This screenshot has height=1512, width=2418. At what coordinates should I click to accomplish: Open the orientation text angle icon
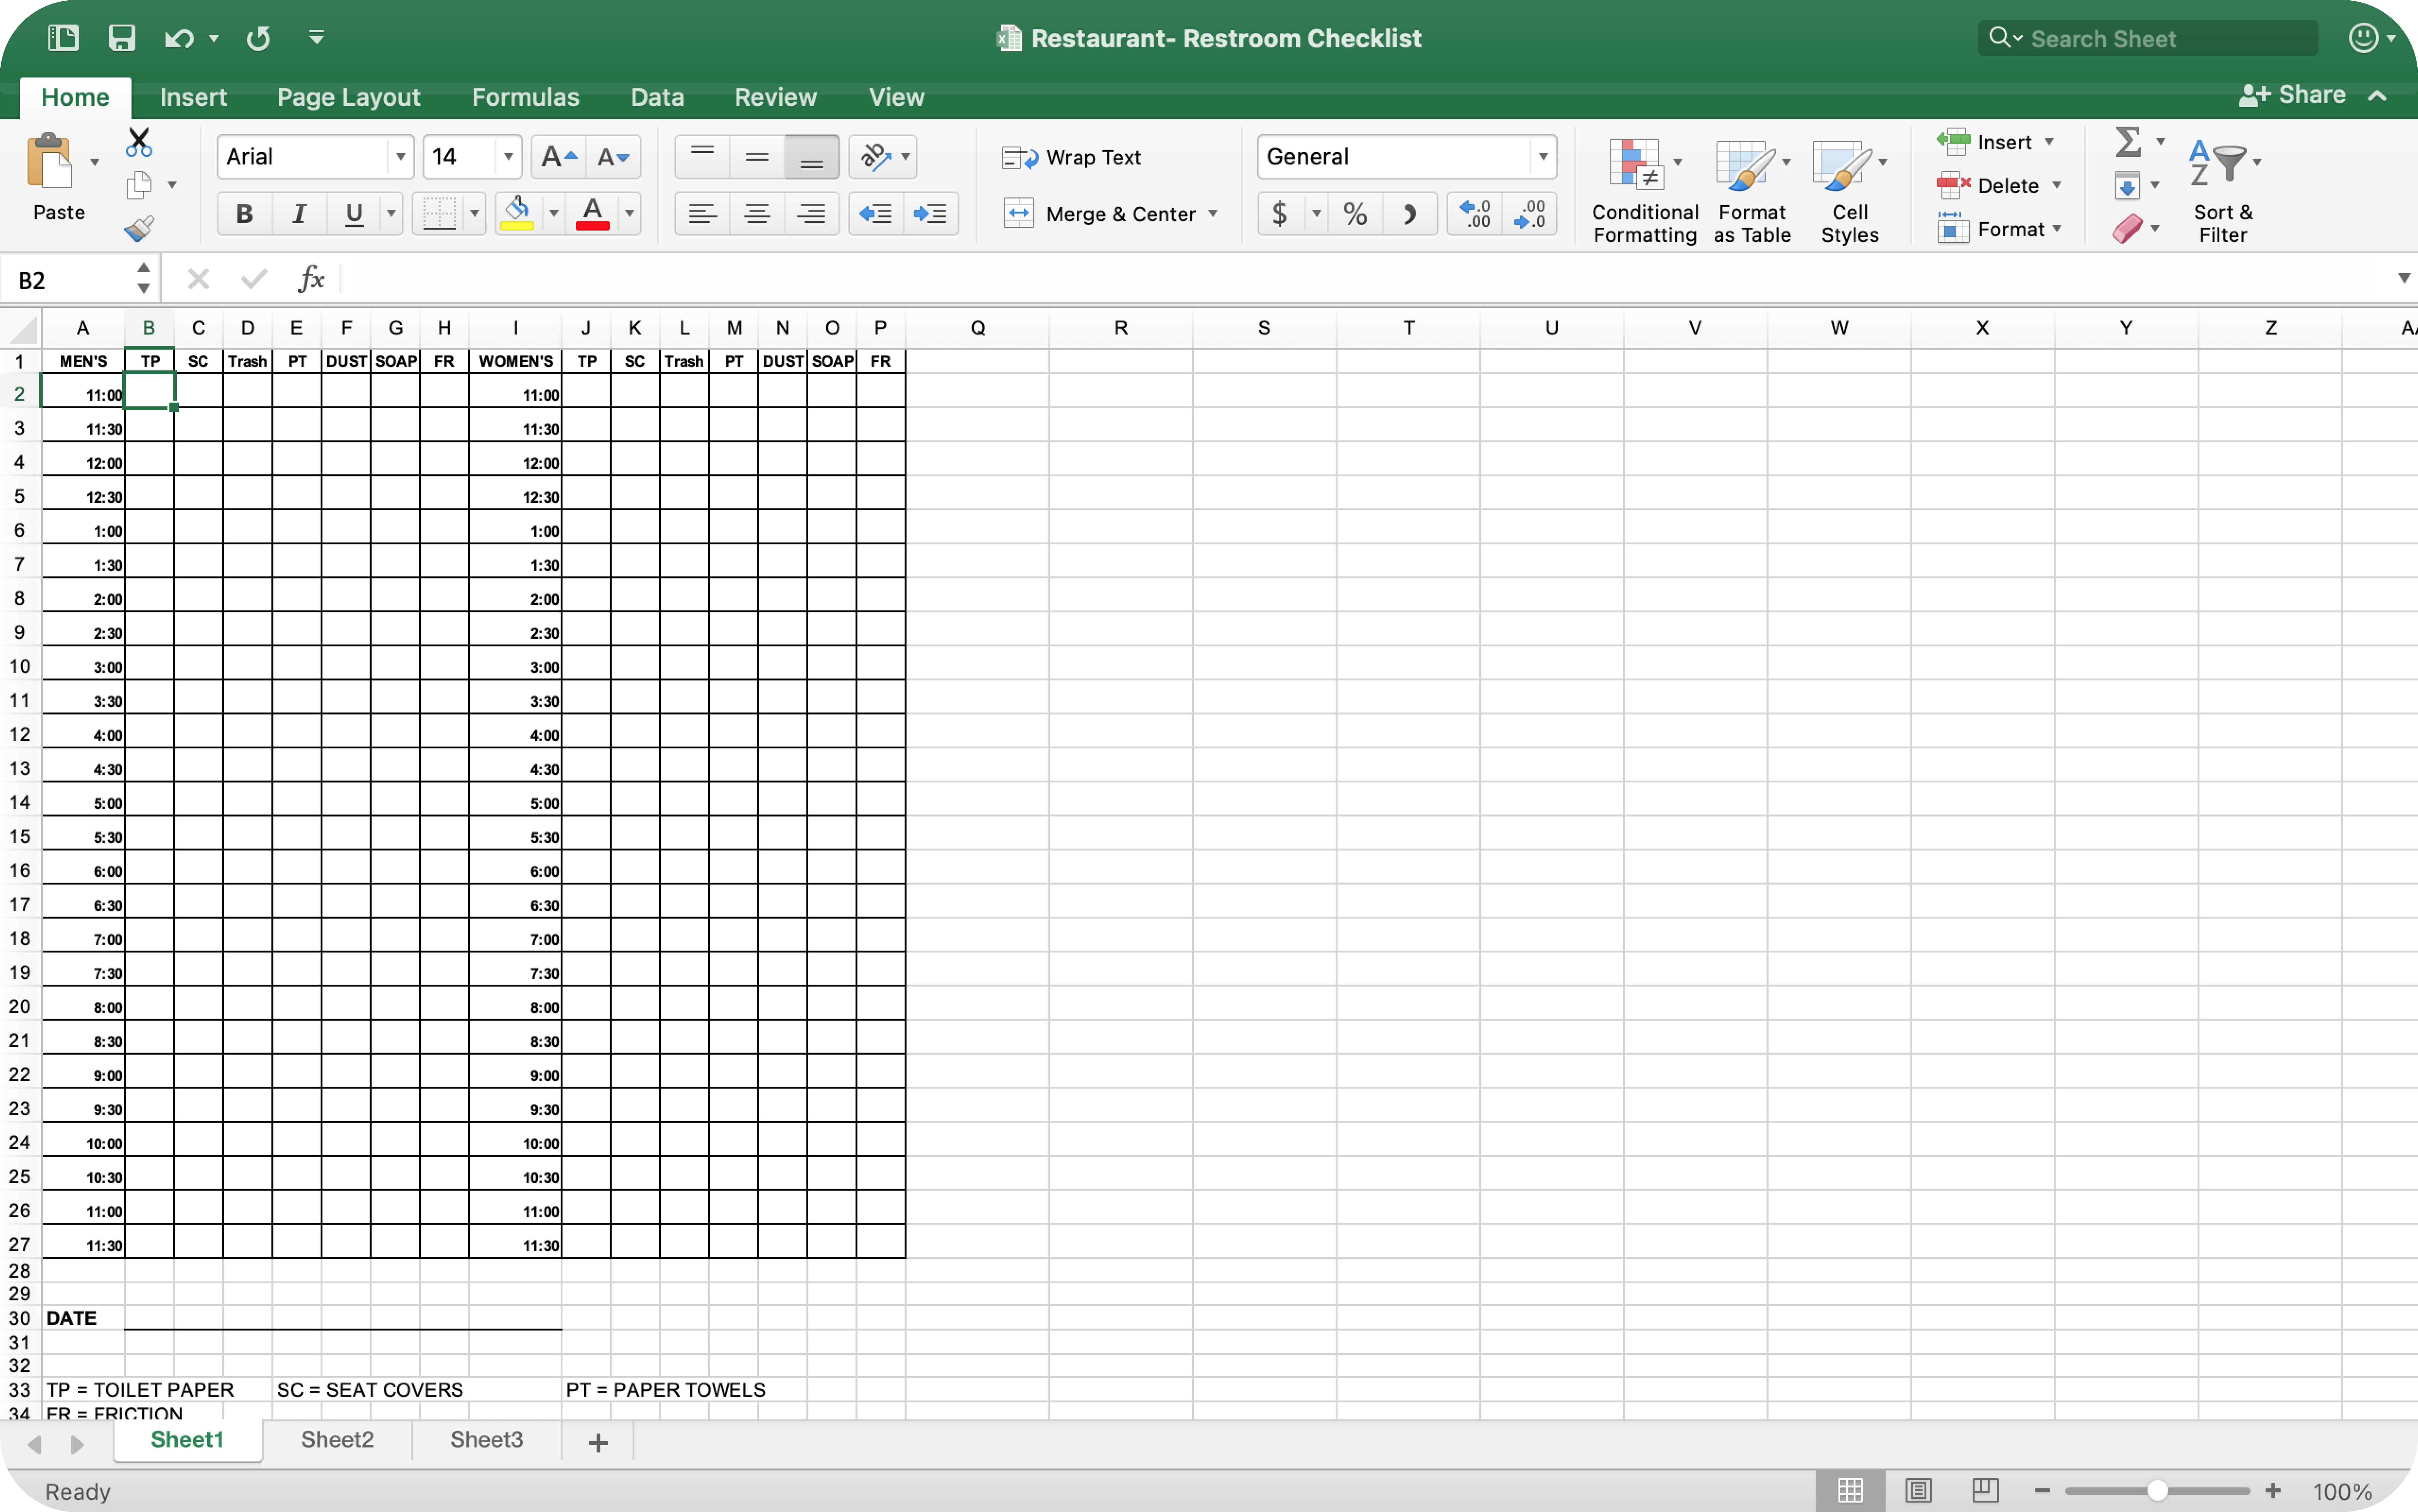coord(876,157)
